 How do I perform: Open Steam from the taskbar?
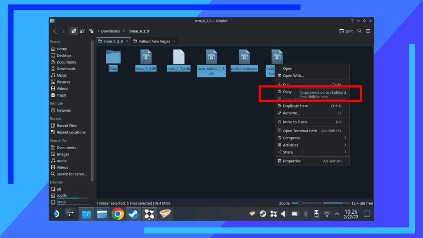pos(133,214)
